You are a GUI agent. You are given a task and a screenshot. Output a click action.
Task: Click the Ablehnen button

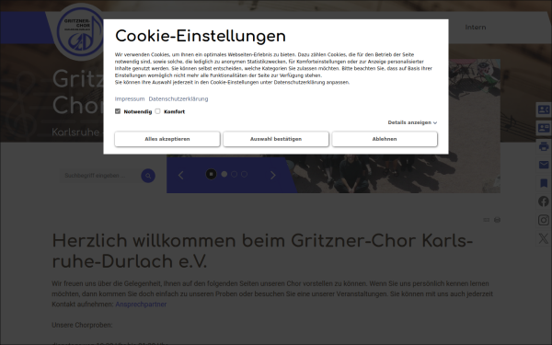point(385,139)
